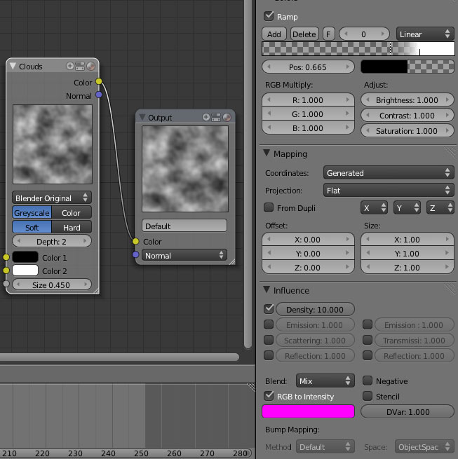
Task: Enable the From Dupli checkbox
Action: coord(269,207)
